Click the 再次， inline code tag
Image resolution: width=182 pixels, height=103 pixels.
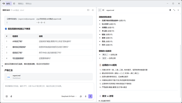pos(105,55)
